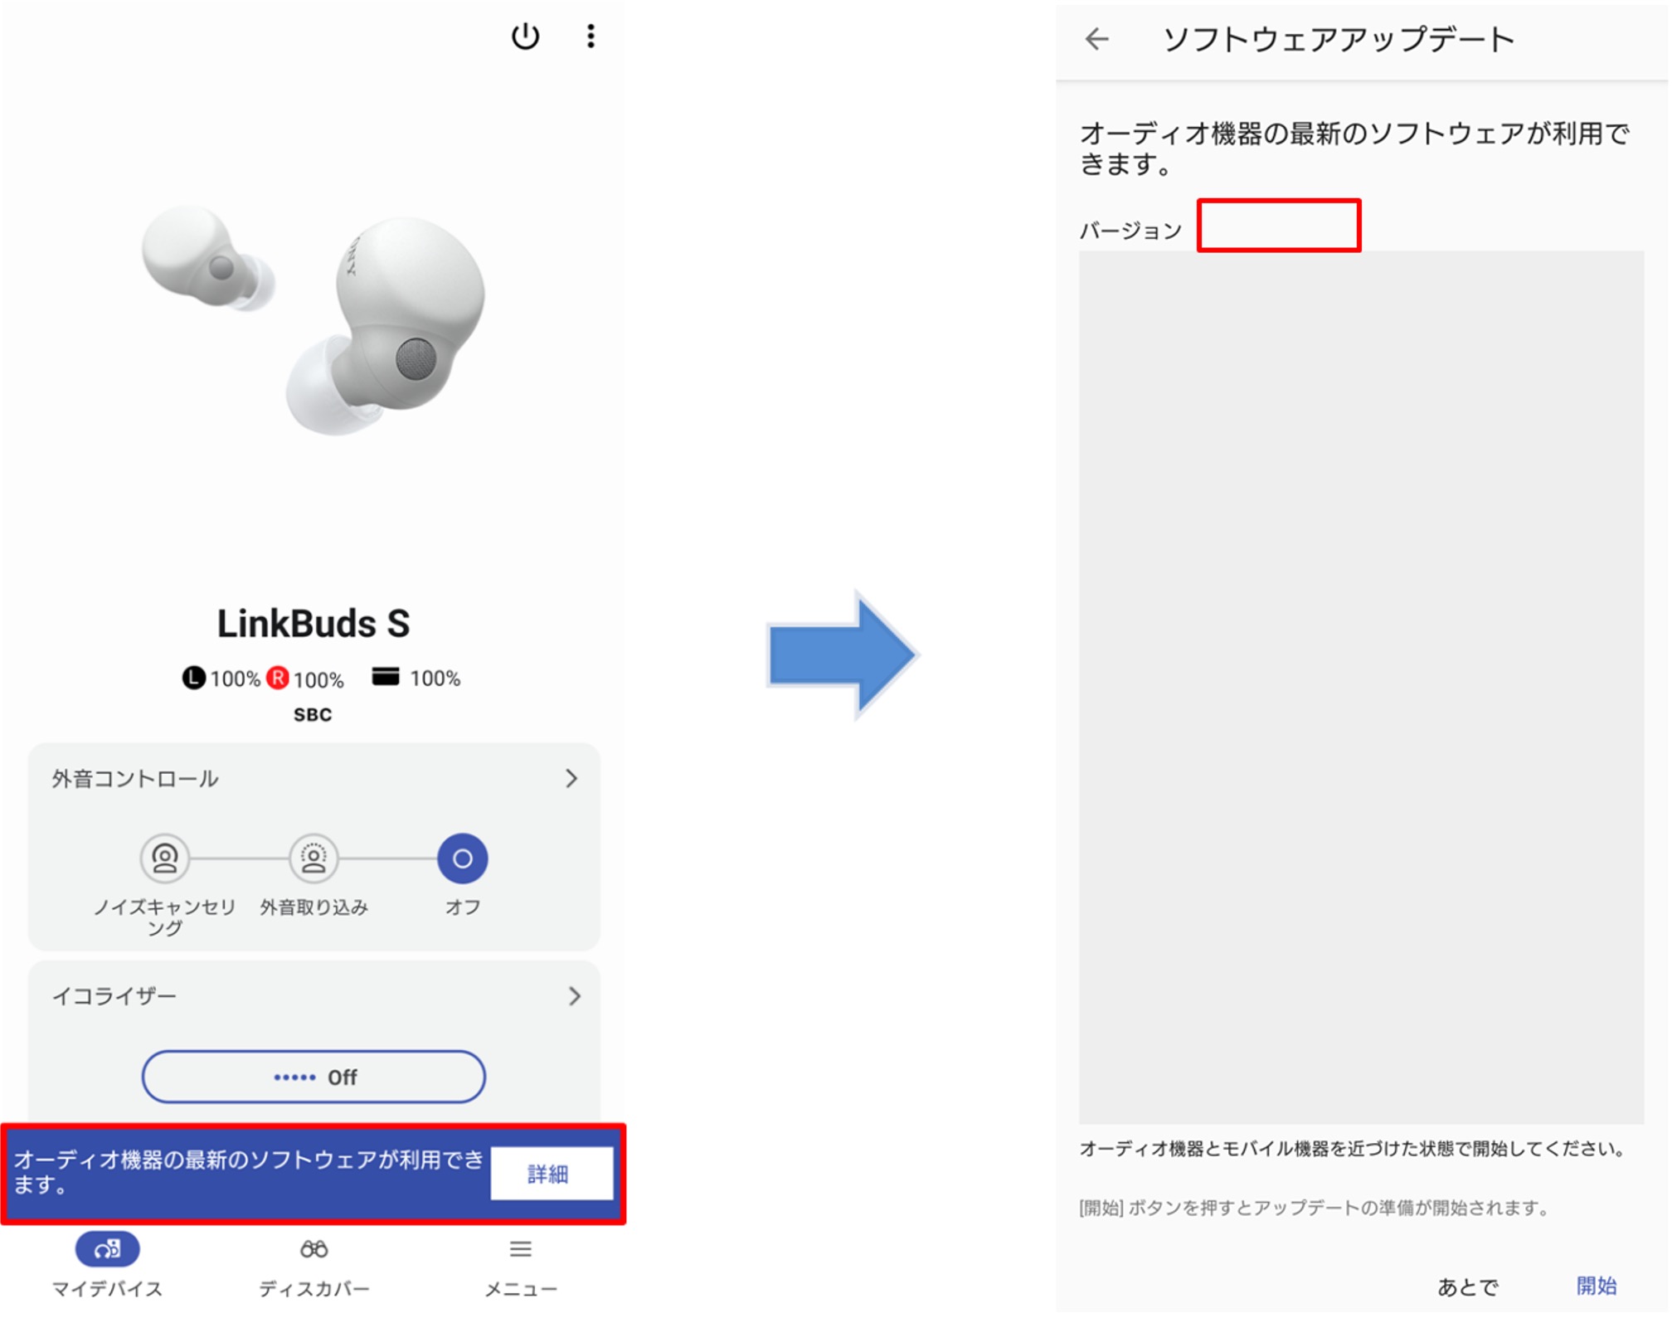This screenshot has width=1672, height=1323.
Task: Open the three-dot overflow menu
Action: (591, 36)
